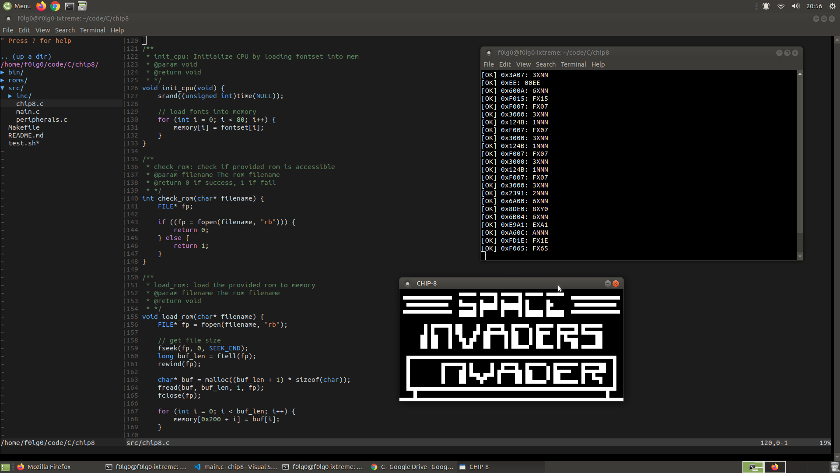
Task: Click the small terminal's vertical scrollbar
Action: [800, 166]
